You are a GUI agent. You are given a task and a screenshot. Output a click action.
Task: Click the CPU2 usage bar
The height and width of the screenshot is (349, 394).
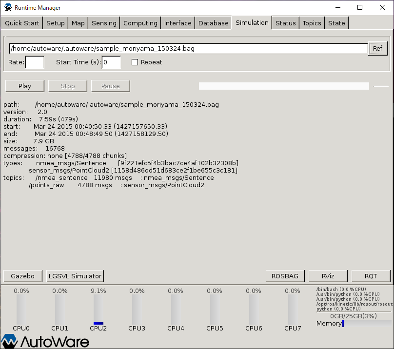[x=98, y=310]
